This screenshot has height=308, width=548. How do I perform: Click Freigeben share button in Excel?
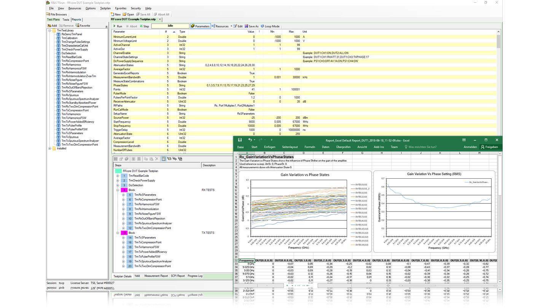click(489, 147)
